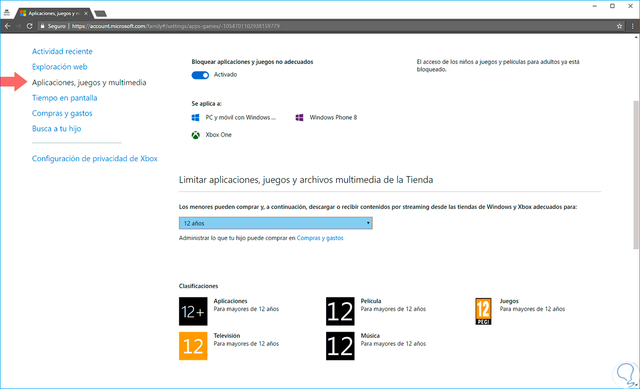Click the browser back arrow
The image size is (640, 389).
point(7,26)
